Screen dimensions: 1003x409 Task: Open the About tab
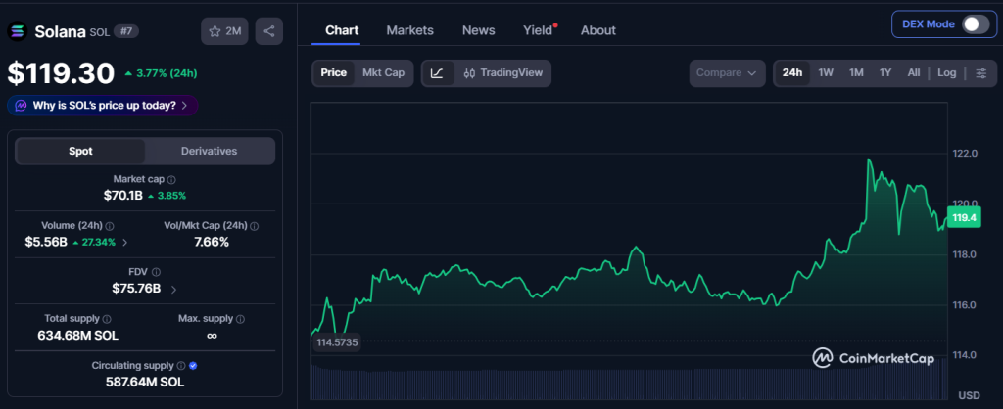point(598,30)
